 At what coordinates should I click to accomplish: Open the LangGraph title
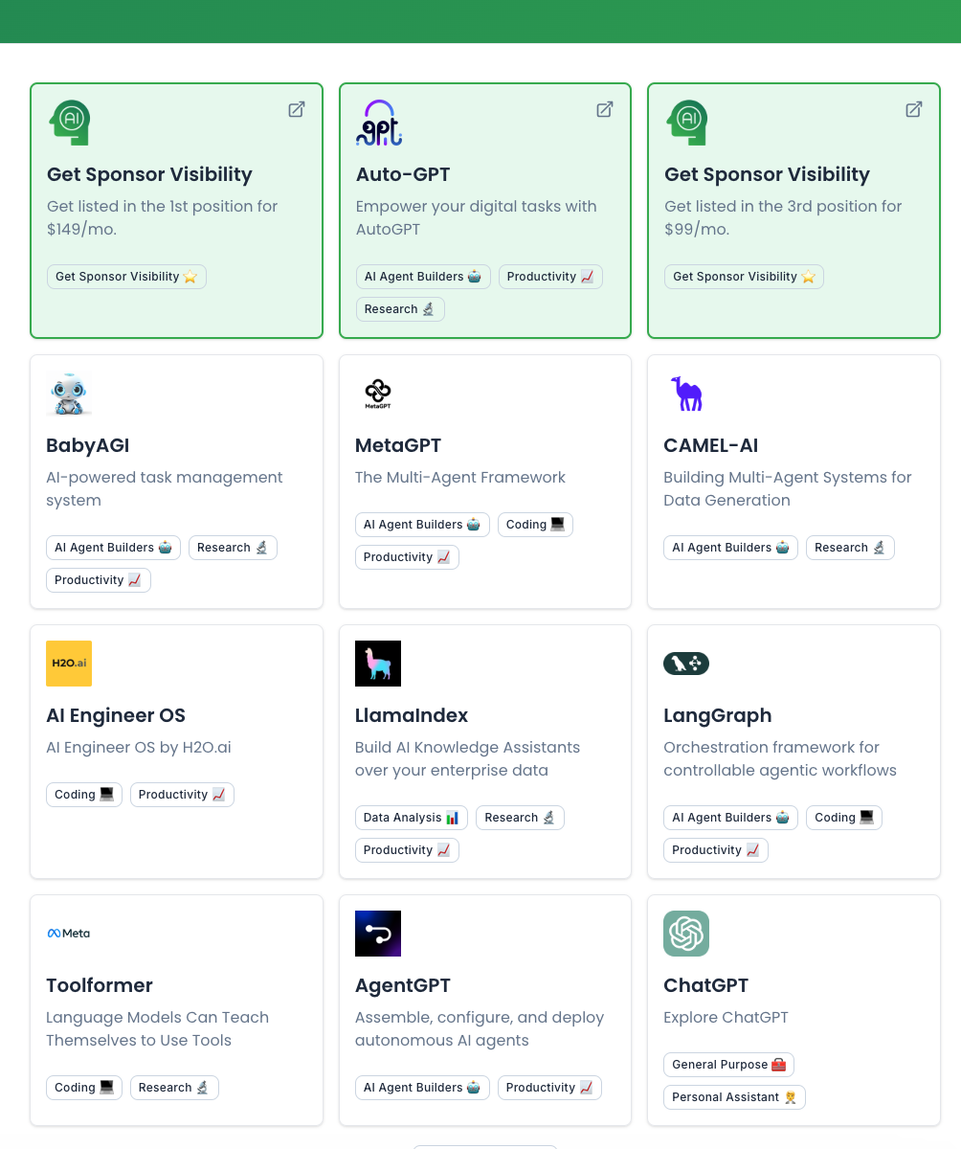718,715
